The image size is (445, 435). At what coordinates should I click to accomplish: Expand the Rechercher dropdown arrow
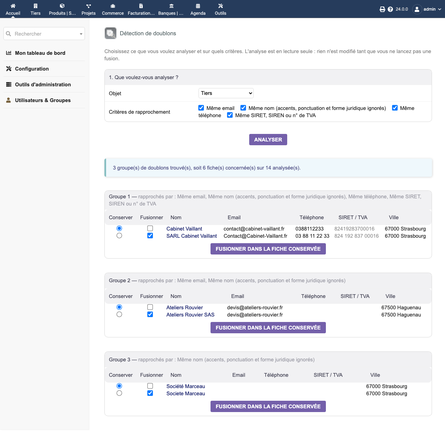coord(81,34)
